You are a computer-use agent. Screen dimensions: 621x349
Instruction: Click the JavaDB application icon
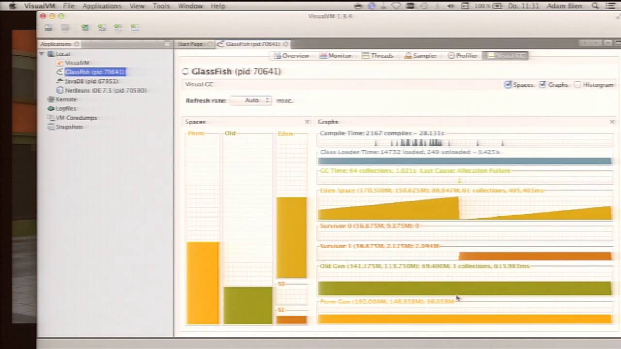tap(60, 81)
